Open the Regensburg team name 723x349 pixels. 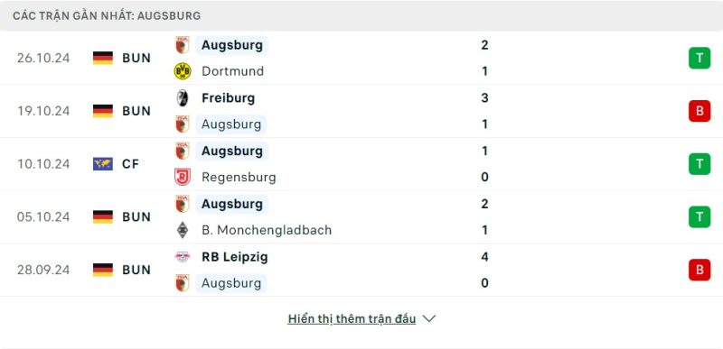pos(239,177)
